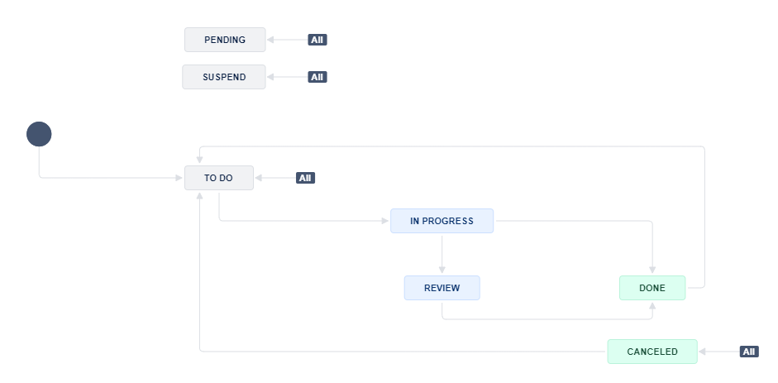Click arrow connecting All badge to PENDING
The image size is (778, 383).
(288, 40)
